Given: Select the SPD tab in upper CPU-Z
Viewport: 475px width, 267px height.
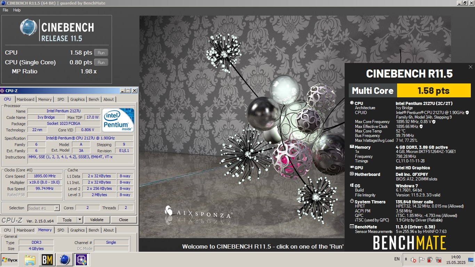Looking at the screenshot, I should tap(61, 99).
